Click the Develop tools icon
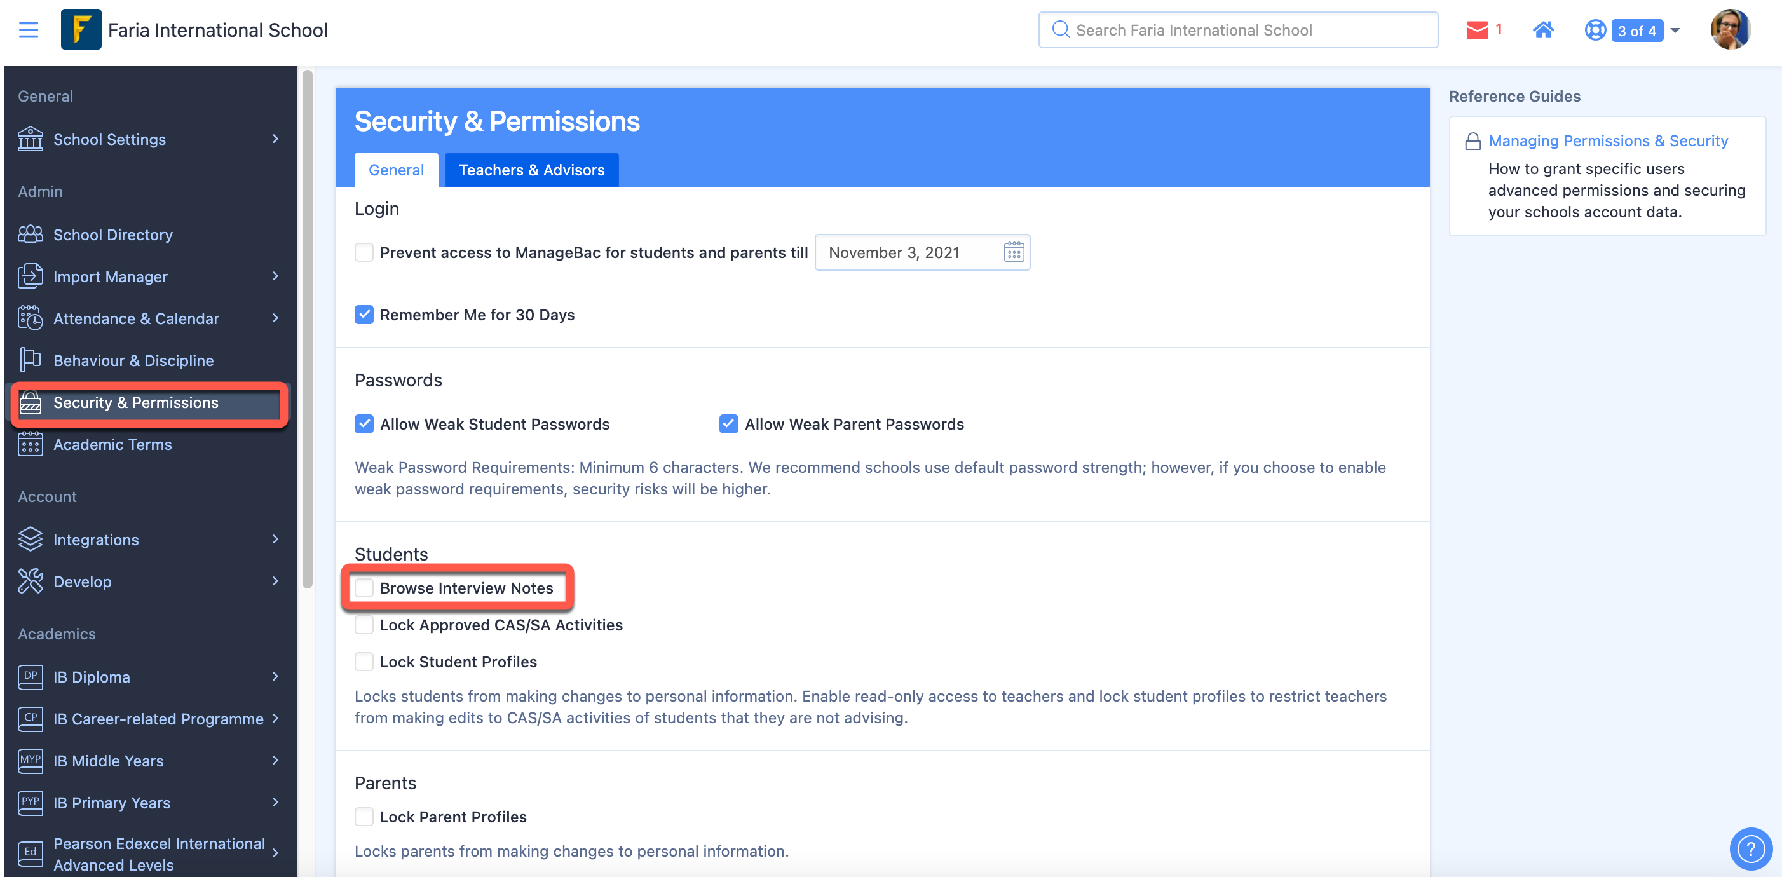Screen dimensions: 1782x877 pos(30,581)
